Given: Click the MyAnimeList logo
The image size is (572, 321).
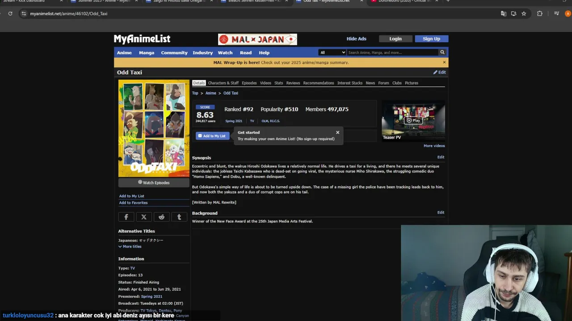Looking at the screenshot, I should click(x=142, y=39).
